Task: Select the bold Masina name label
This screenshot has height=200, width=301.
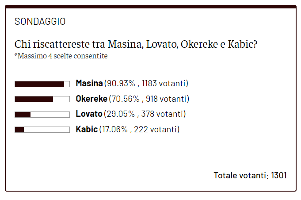Action: pos(89,83)
